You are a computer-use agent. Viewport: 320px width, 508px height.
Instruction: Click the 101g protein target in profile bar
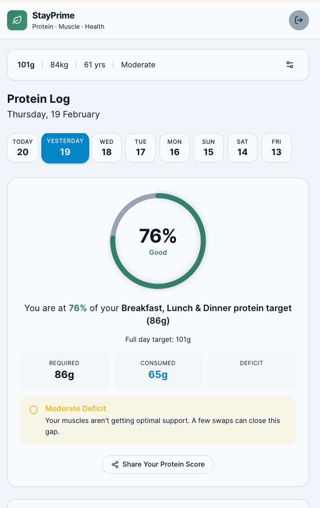click(26, 65)
